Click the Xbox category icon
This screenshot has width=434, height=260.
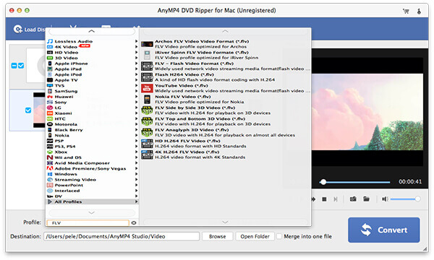50,152
